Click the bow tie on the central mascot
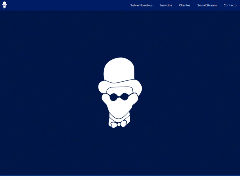The height and width of the screenshot is (180, 240). point(119,124)
